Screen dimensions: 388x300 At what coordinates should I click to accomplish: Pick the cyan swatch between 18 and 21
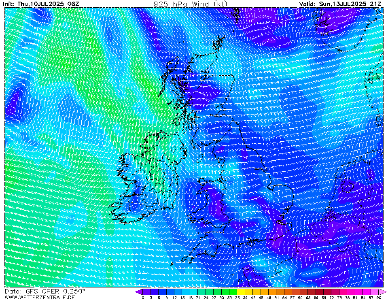(194, 291)
